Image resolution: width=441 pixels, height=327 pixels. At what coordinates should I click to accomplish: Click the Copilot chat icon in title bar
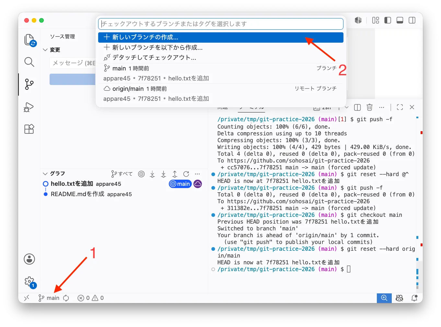(x=358, y=20)
